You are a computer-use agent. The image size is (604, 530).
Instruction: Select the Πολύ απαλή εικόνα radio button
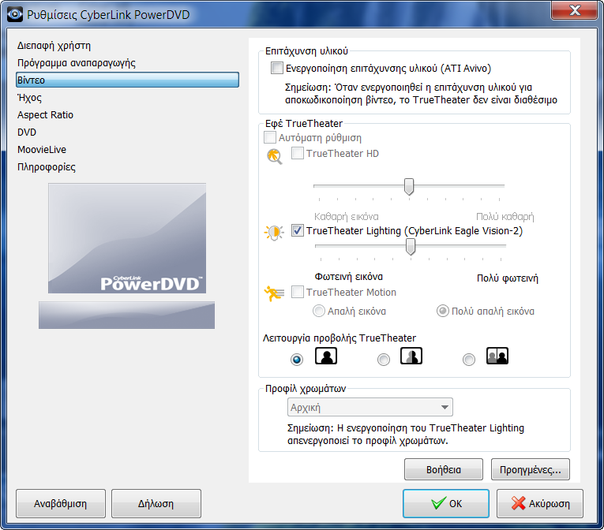coord(443,311)
